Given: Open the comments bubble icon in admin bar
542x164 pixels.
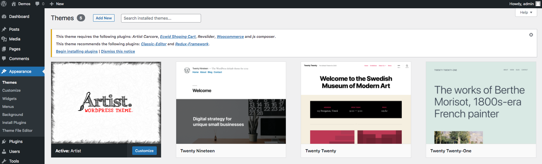Looking at the screenshot, I should tap(37, 4).
